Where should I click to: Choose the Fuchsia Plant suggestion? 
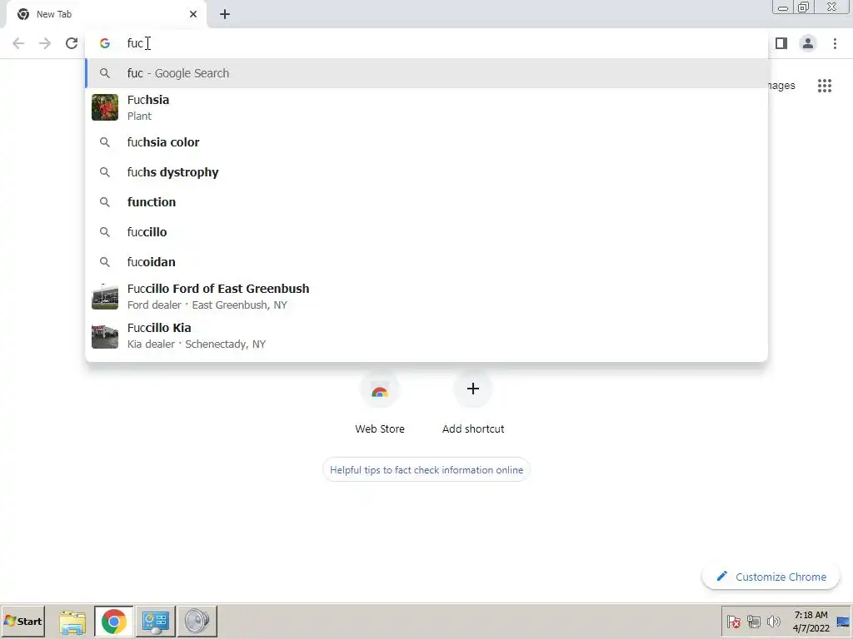click(426, 107)
